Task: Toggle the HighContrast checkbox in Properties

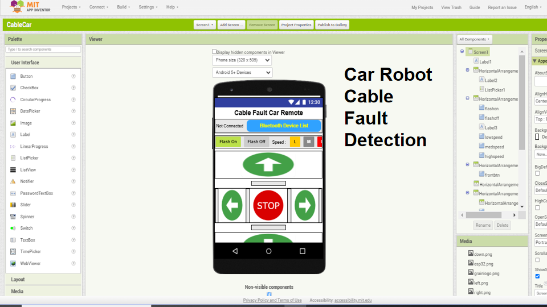Action: click(537, 208)
